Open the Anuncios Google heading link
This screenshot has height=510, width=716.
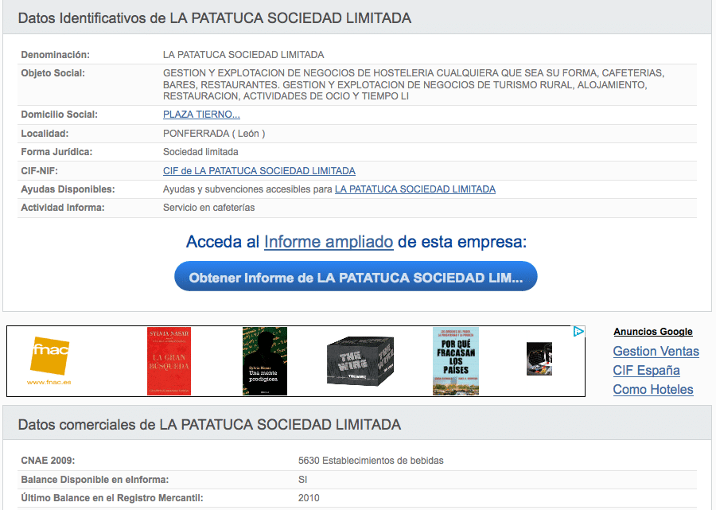coord(653,332)
